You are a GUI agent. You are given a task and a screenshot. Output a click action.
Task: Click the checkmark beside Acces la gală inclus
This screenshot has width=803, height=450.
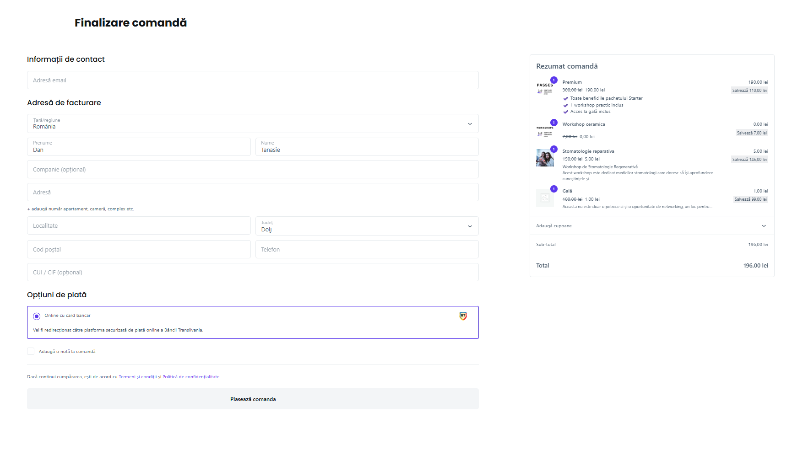(566, 112)
